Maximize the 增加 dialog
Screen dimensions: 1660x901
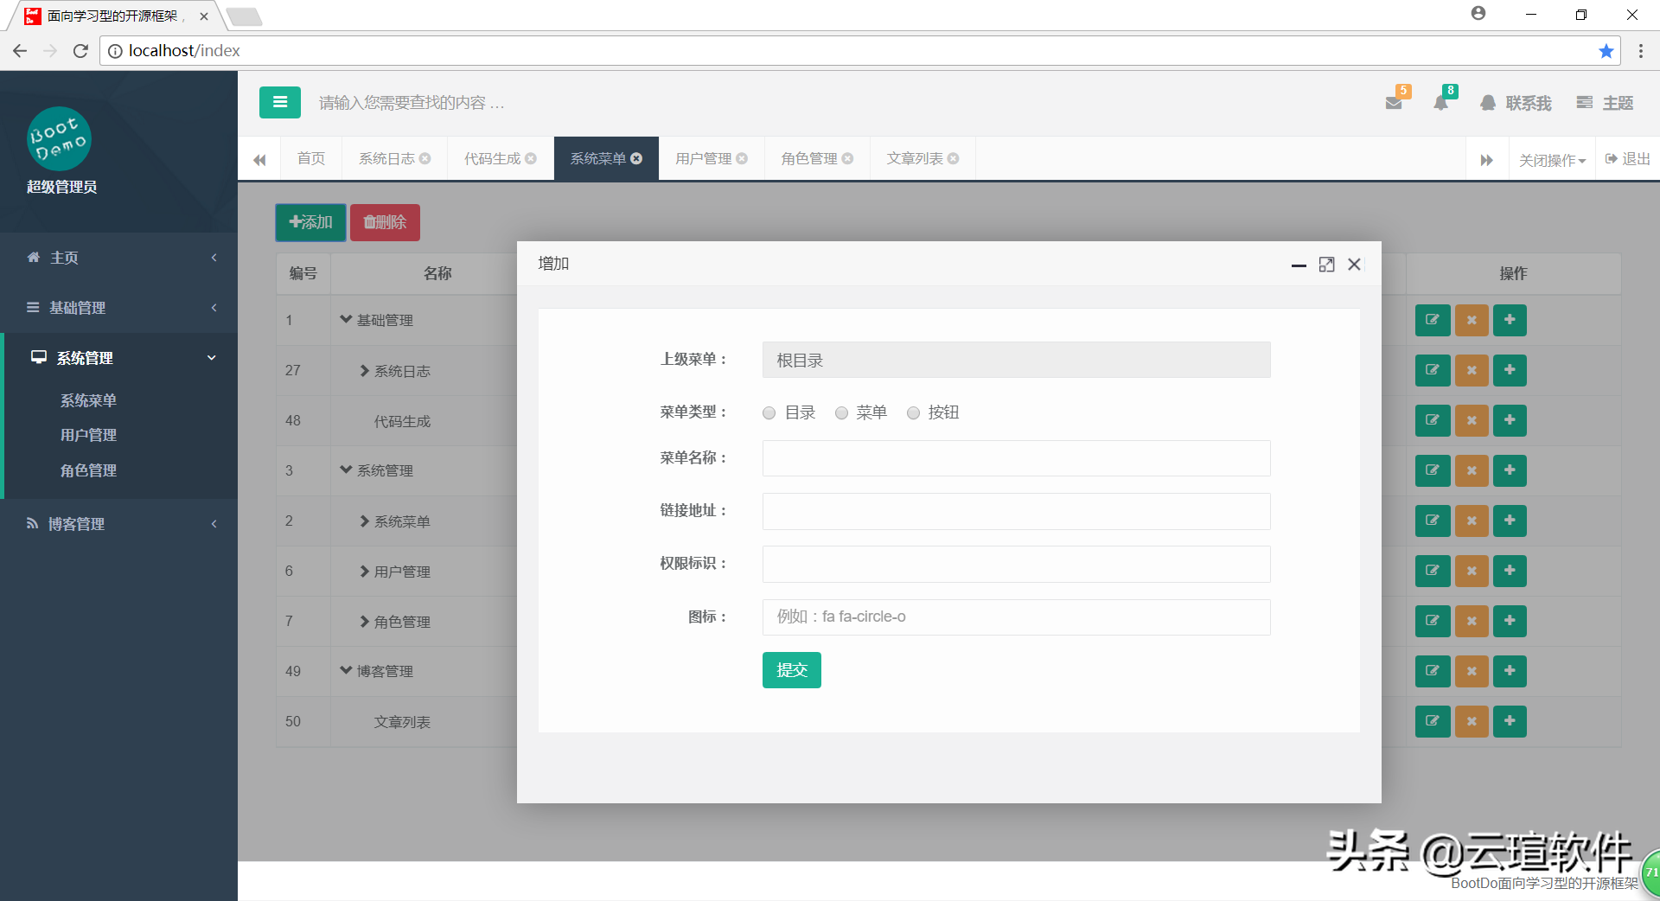click(1326, 265)
